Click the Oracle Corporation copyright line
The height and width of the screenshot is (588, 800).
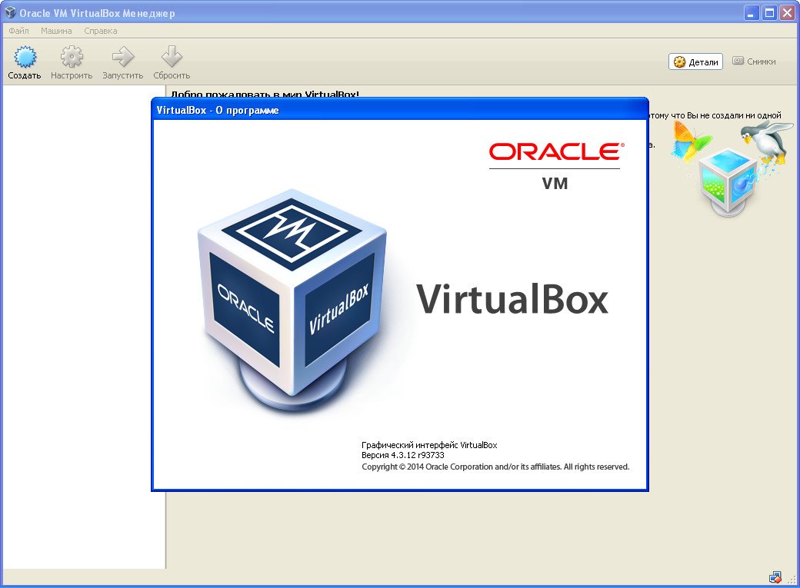point(495,467)
